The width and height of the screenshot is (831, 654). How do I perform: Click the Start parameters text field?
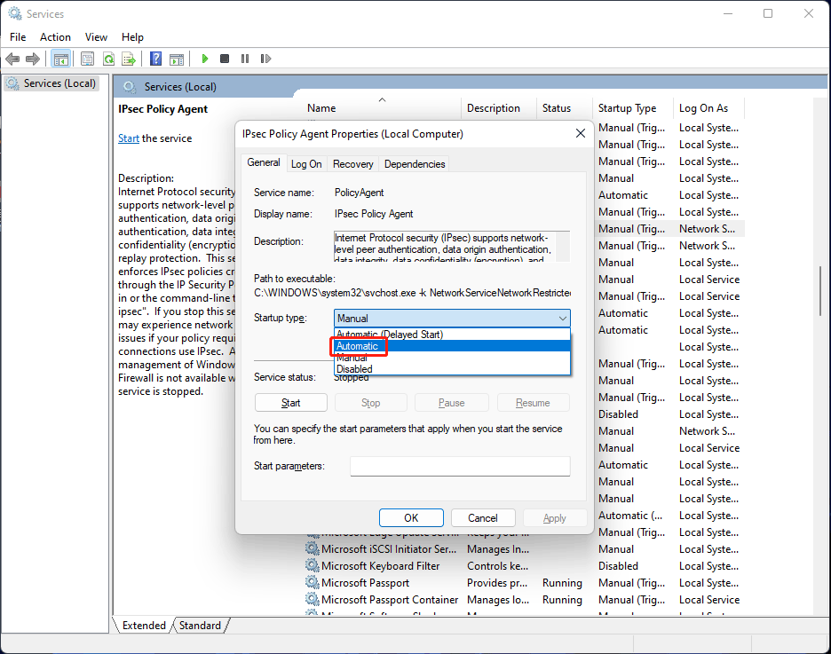click(460, 466)
